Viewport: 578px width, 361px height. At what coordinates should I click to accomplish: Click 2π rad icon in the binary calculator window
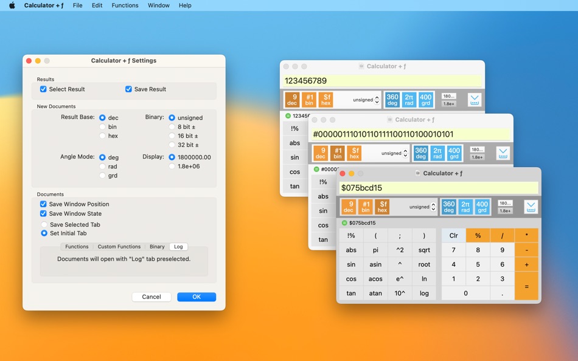click(x=437, y=153)
